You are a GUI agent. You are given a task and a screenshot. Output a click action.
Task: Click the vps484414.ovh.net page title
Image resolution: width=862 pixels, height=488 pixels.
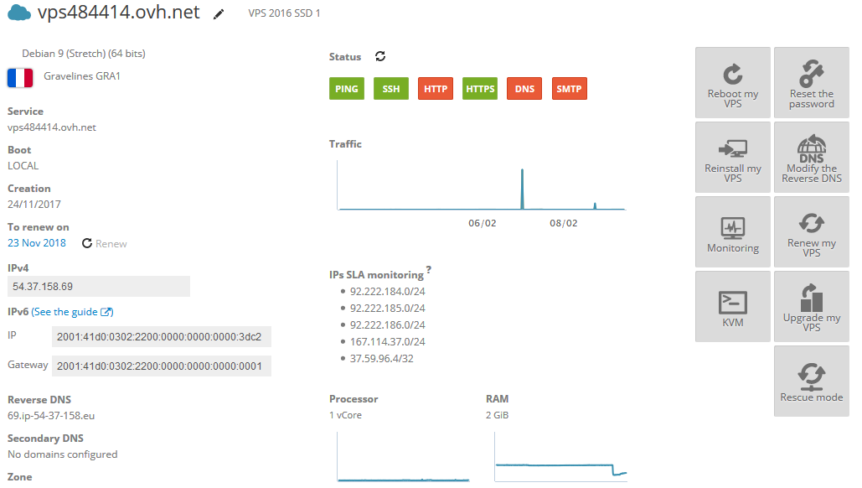pos(118,12)
